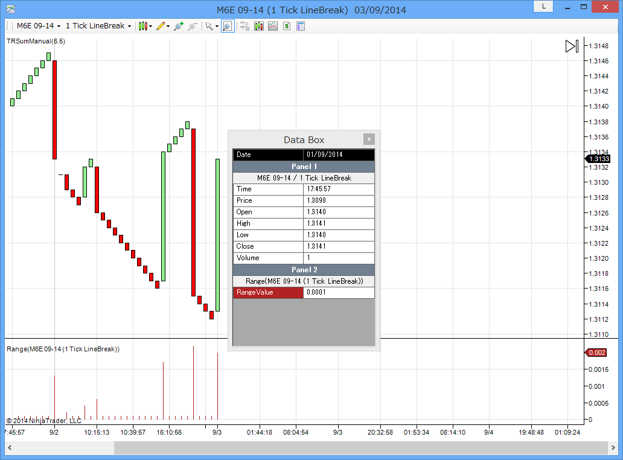Click the Data Box title text
The width and height of the screenshot is (623, 460).
[304, 140]
